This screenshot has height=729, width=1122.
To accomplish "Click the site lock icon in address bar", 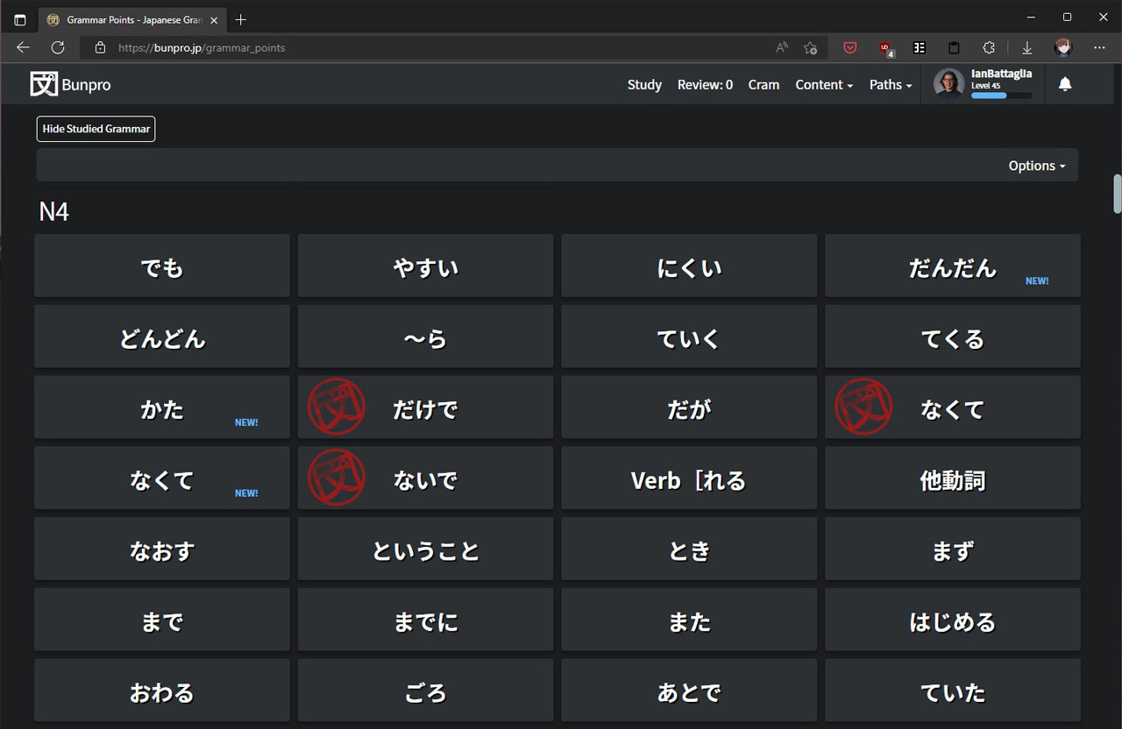I will tap(100, 47).
